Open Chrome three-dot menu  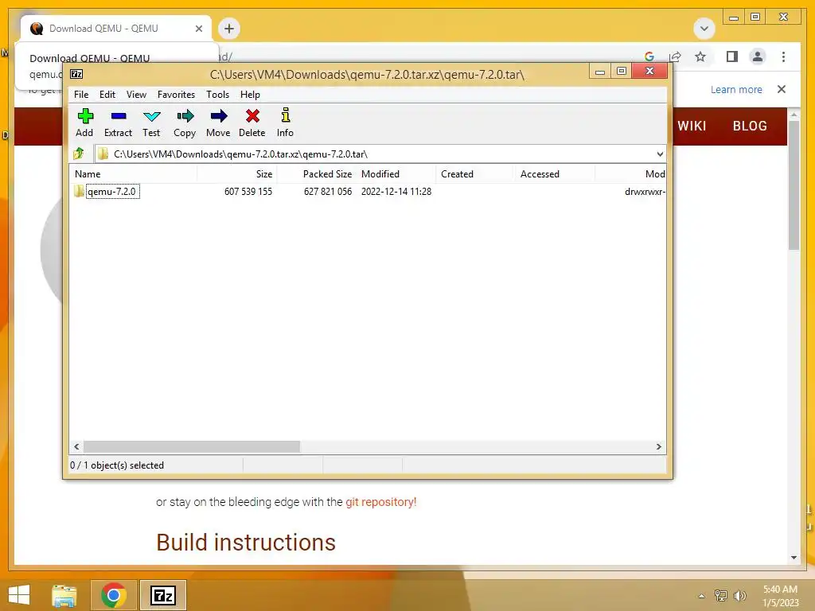[783, 56]
